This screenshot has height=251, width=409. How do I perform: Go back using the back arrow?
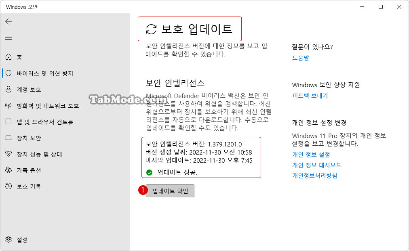[x=8, y=21]
